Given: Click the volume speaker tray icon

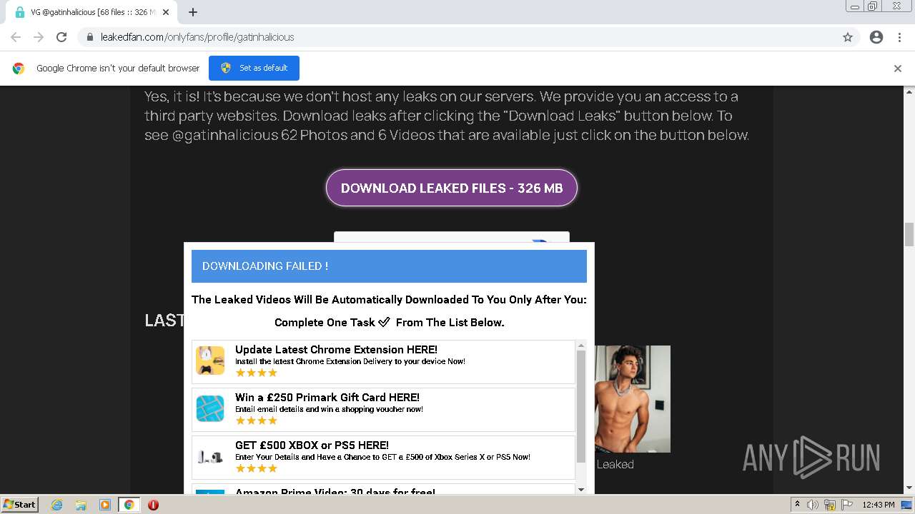Looking at the screenshot, I should pyautogui.click(x=813, y=505).
